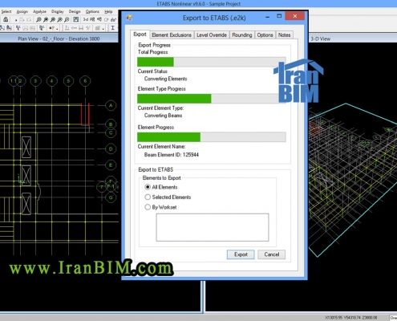The image size is (397, 321).
Task: Click the Zoom In One Step magnifier
Action: tap(59, 19)
